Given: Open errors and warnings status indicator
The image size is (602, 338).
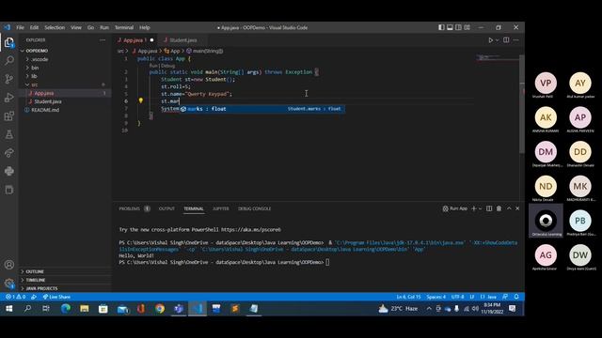Looking at the screenshot, I should click(x=15, y=297).
